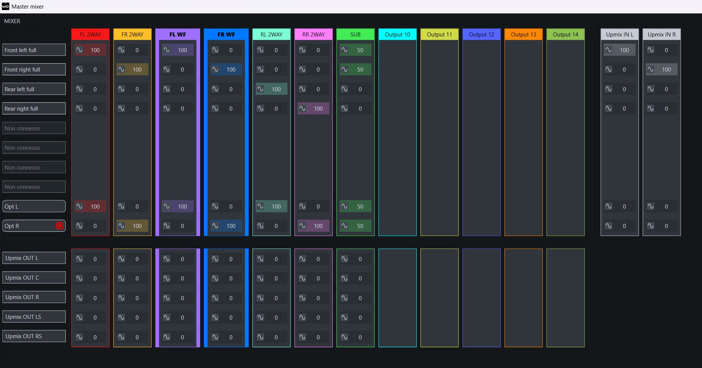Click the Front left full input label
Image resolution: width=702 pixels, height=368 pixels.
pos(34,50)
